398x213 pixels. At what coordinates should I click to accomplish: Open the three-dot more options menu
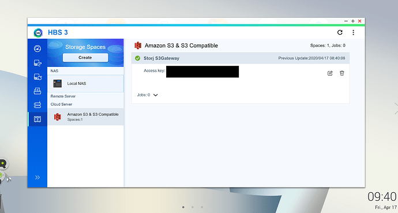(353, 32)
